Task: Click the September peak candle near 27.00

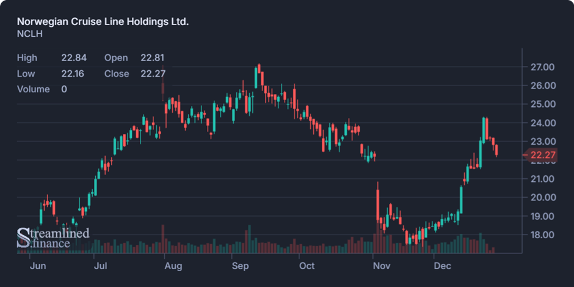Action: (x=259, y=69)
